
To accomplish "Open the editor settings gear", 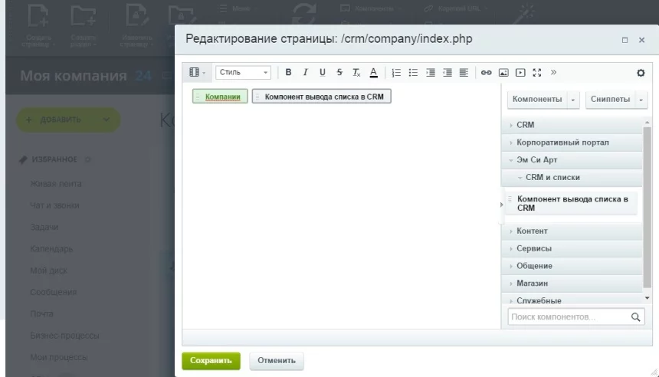I will click(640, 73).
